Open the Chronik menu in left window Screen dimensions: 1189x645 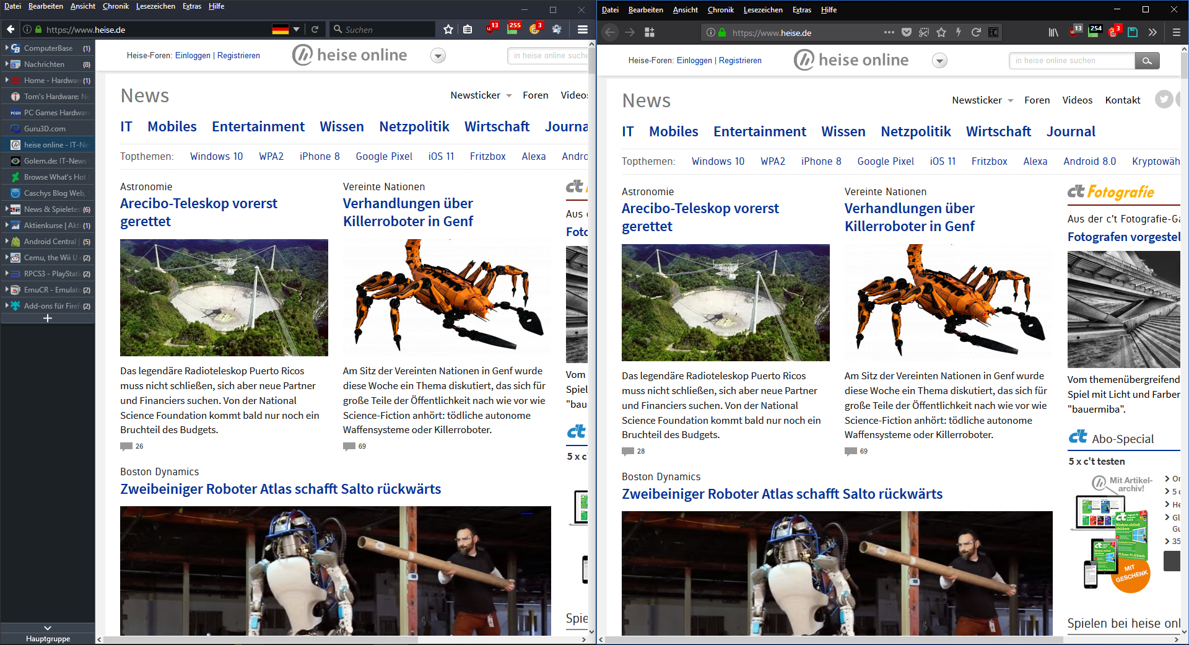tap(116, 6)
